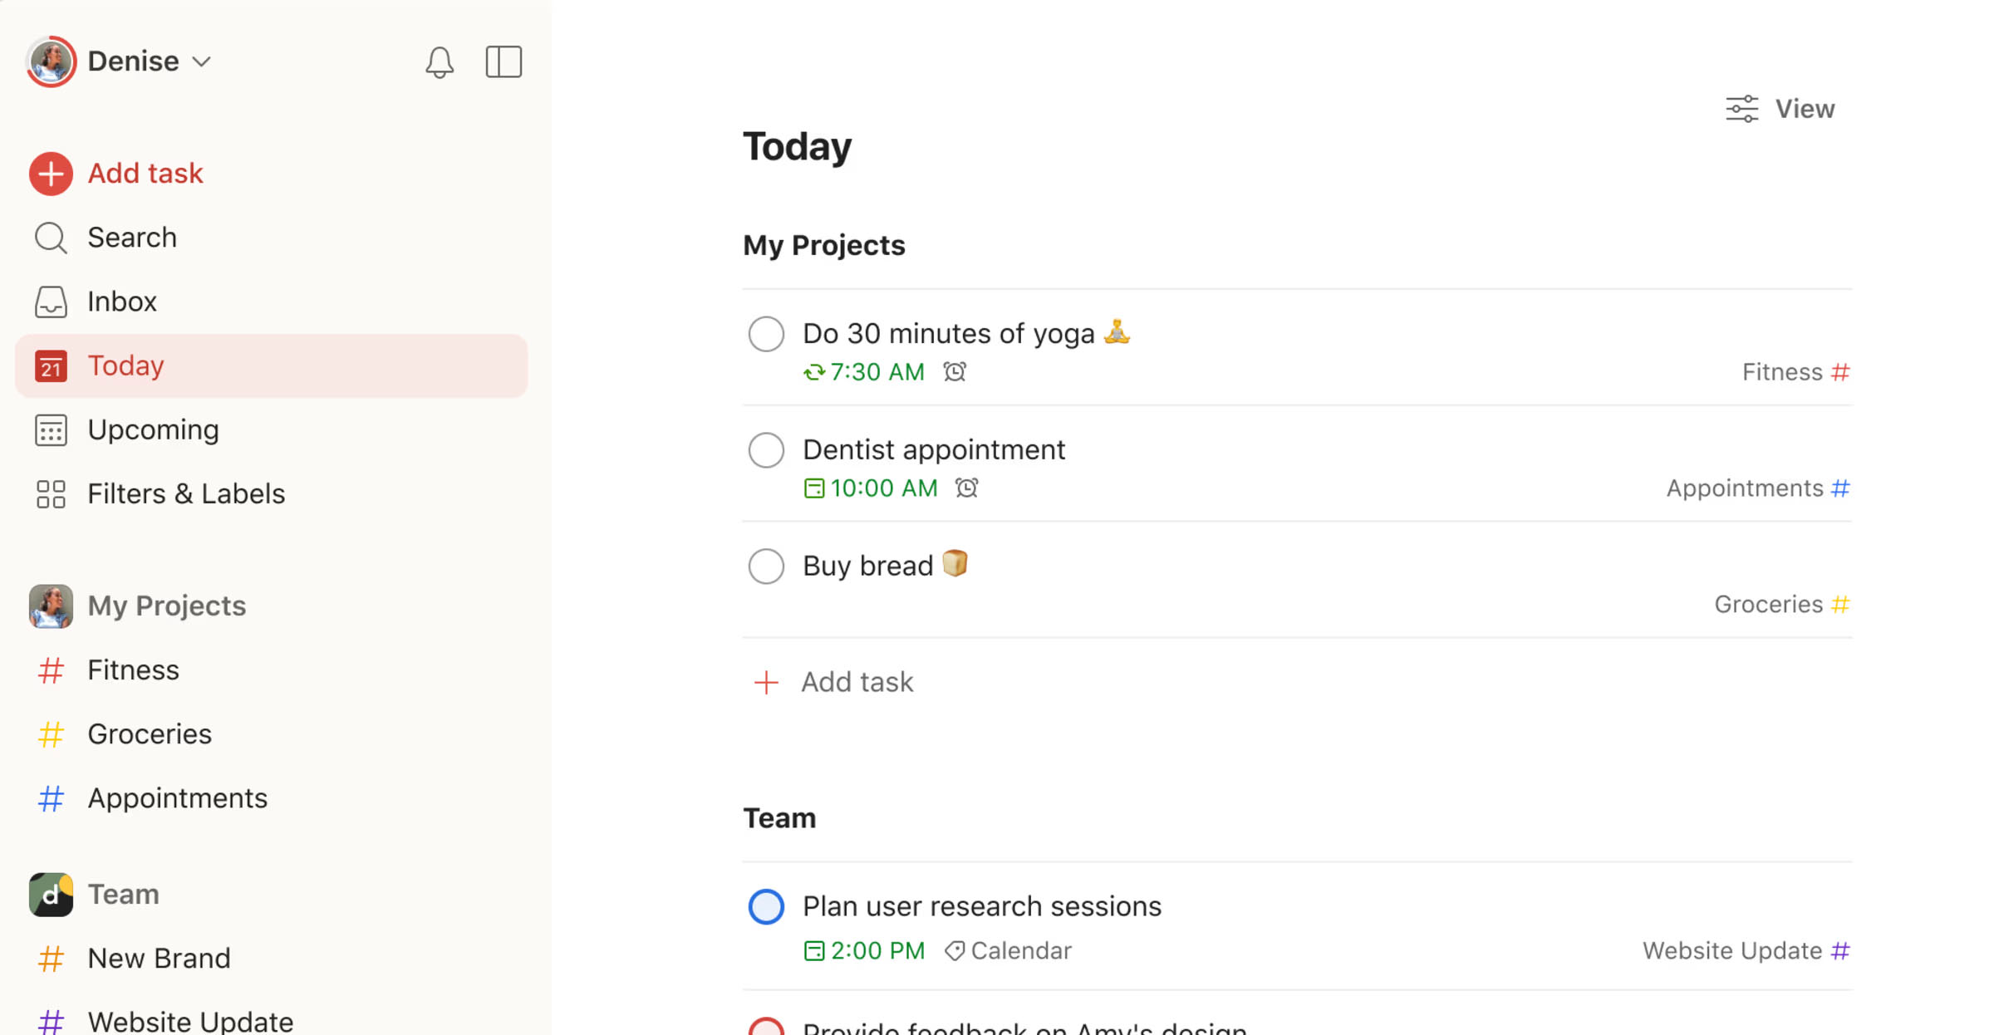
Task: Click the reminder clock on yoga task
Action: tap(954, 371)
